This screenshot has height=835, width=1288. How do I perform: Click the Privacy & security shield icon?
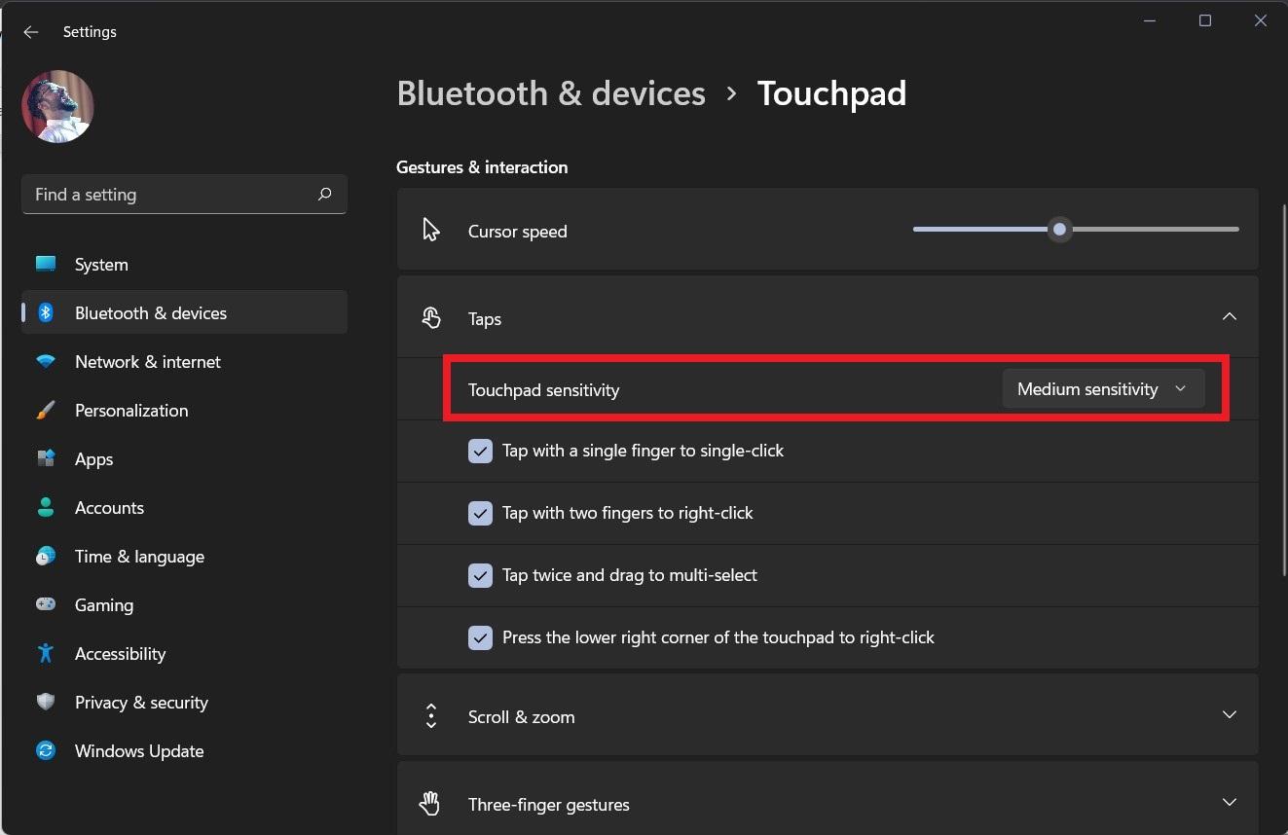click(46, 702)
